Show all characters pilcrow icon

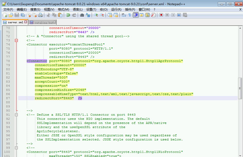pyautogui.click(x=129, y=15)
